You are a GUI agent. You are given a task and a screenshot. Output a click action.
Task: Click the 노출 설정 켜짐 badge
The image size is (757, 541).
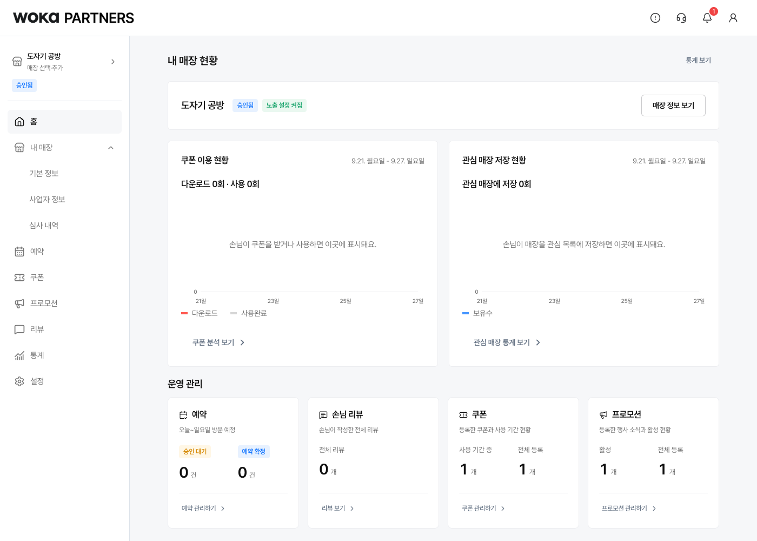(x=284, y=105)
